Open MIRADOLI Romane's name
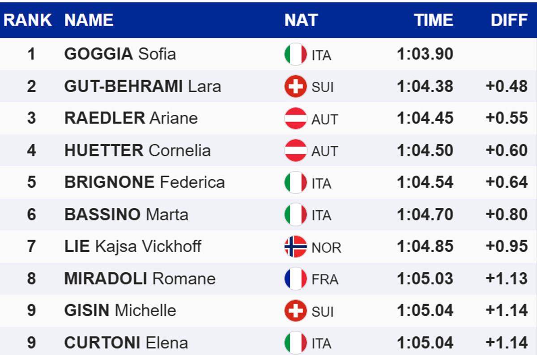 coord(140,279)
